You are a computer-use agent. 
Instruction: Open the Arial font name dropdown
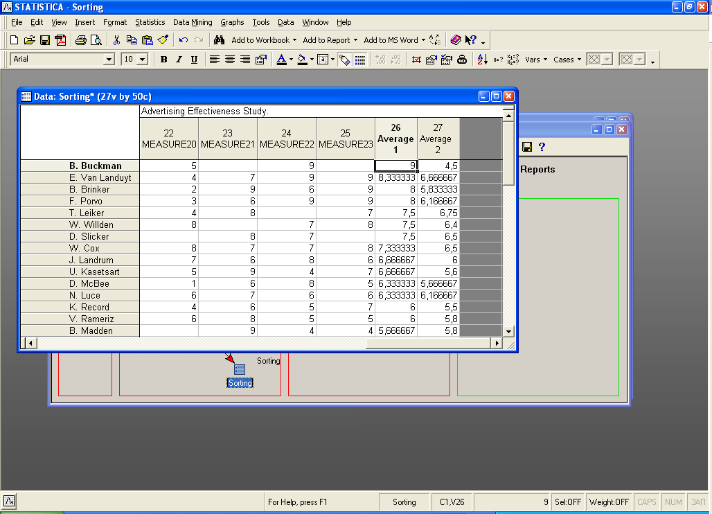click(109, 60)
